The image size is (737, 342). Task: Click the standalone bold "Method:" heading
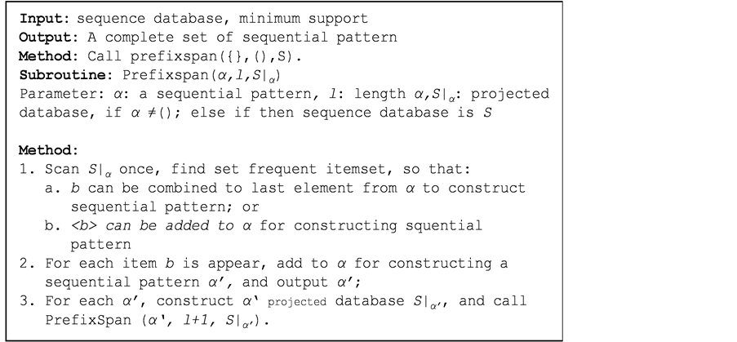(47, 150)
